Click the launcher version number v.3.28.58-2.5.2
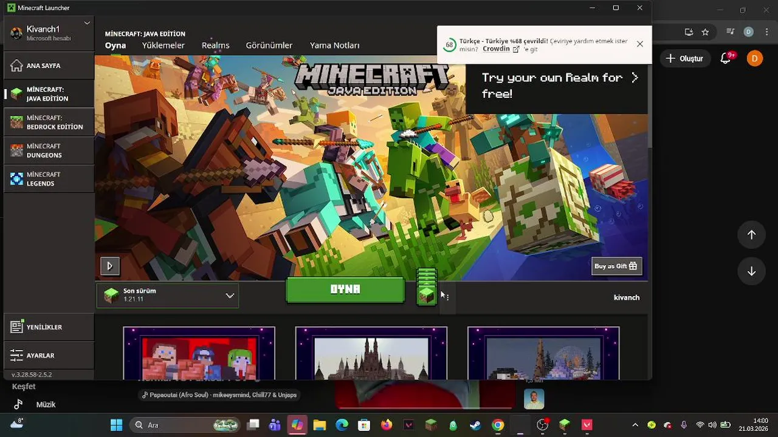The width and height of the screenshot is (778, 437). (32, 375)
